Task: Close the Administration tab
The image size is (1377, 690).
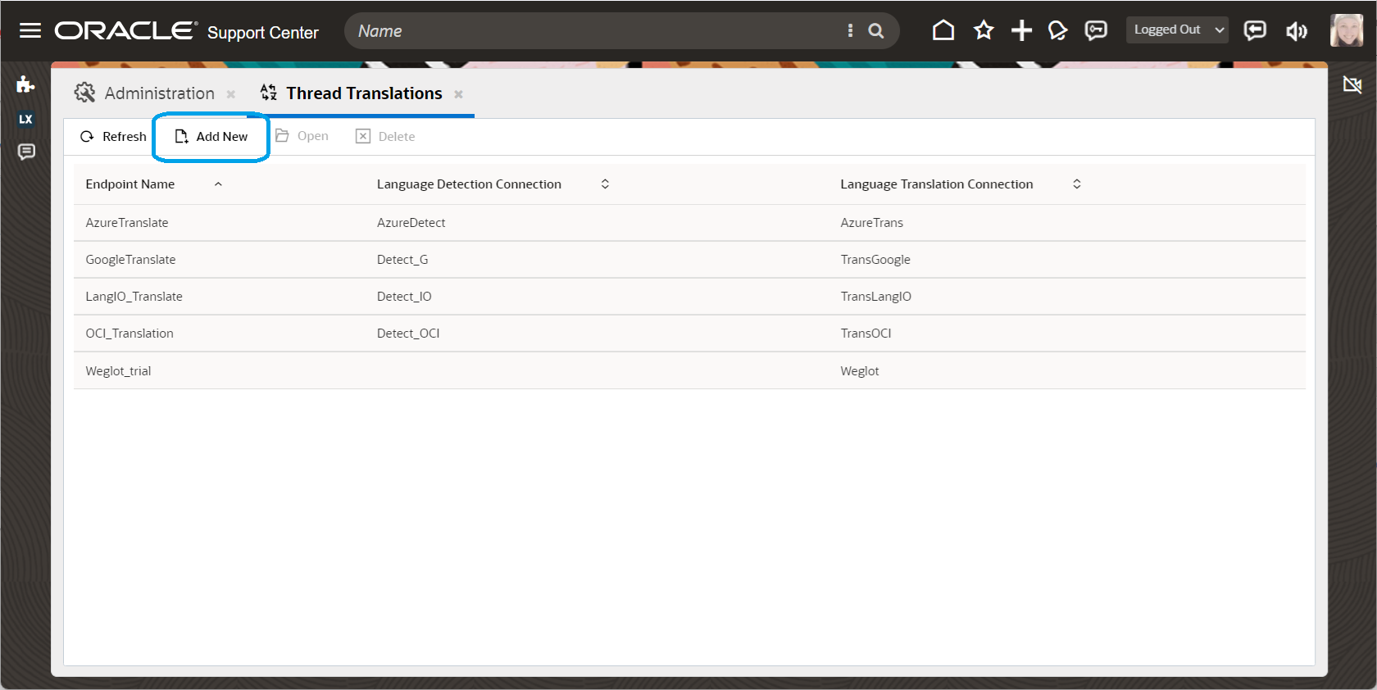Action: point(231,94)
